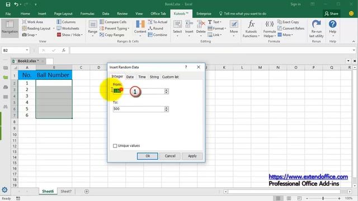Image resolution: width=358 pixels, height=201 pixels.
Task: Click the gear settings icon bottom-left
Action: (4, 190)
